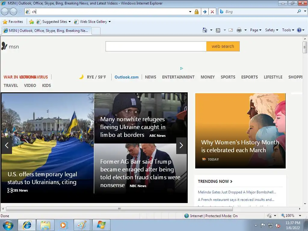This screenshot has height=231, width=308.
Task: Click the Read Mail envelope icon
Action: click(x=231, y=30)
